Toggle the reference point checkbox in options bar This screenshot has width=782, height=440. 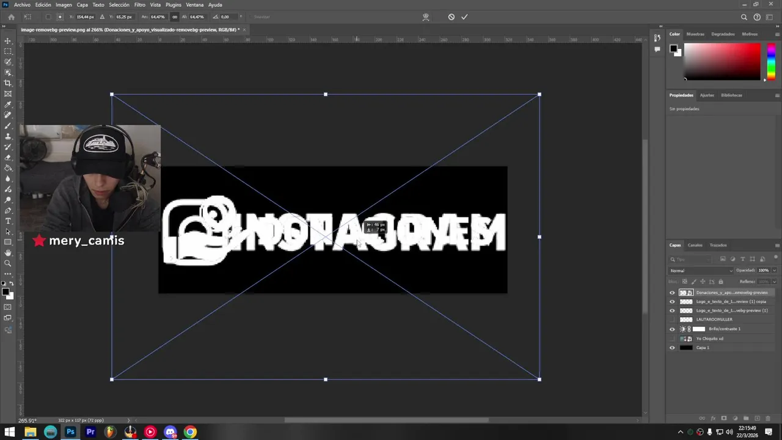tap(48, 17)
